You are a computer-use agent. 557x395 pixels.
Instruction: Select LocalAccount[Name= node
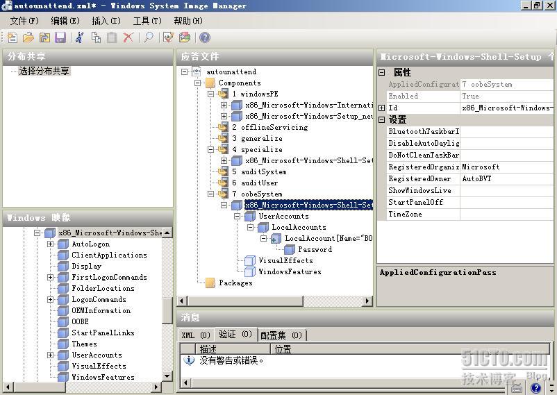tap(329, 238)
